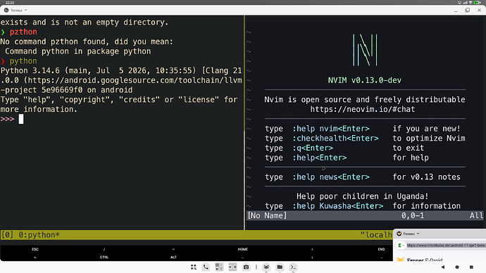This screenshot has height=273, width=486.
Task: Click the https://neovim.io/#chat link
Action: [362, 109]
